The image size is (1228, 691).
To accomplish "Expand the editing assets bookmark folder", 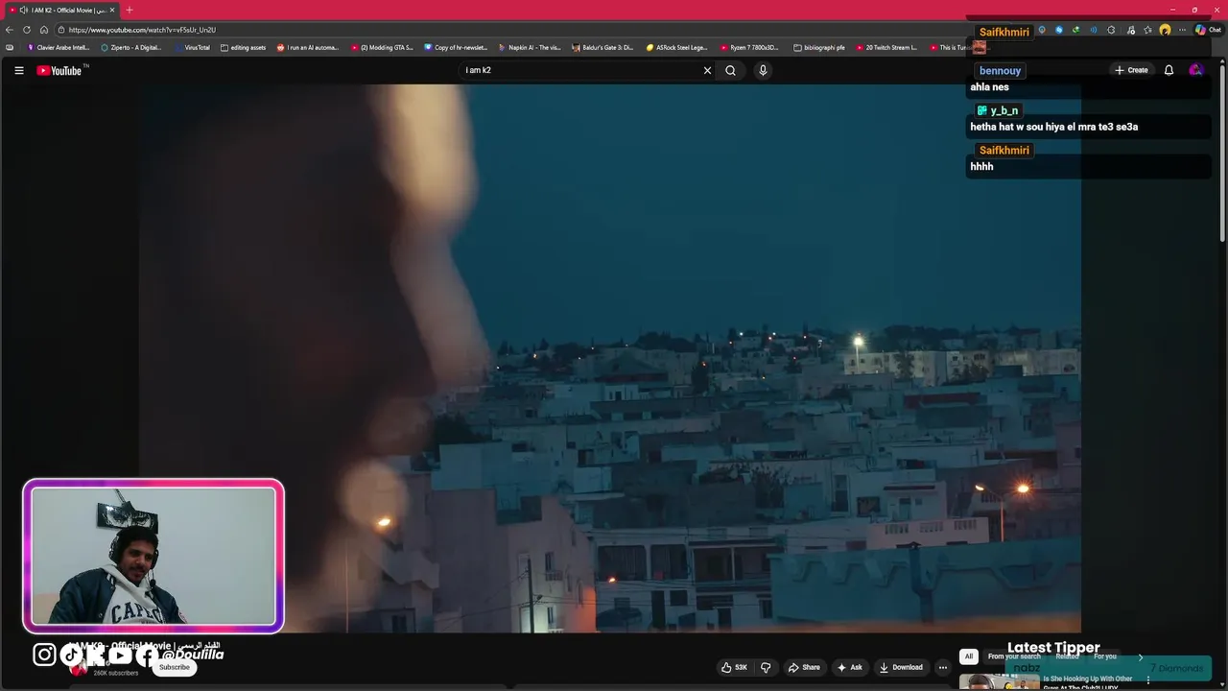I will pos(244,47).
